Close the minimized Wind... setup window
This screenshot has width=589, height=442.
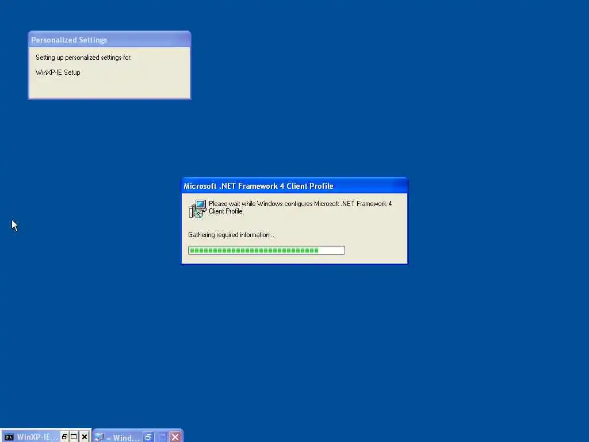click(x=175, y=437)
